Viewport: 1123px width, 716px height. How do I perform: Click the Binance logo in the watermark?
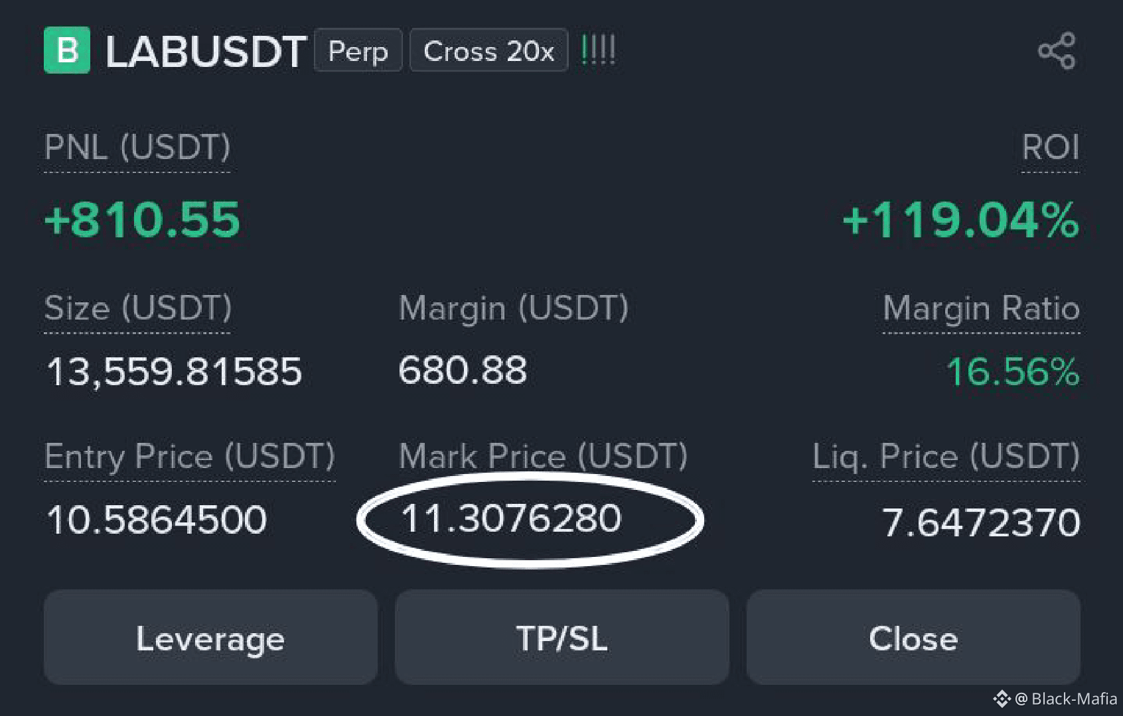[1002, 699]
